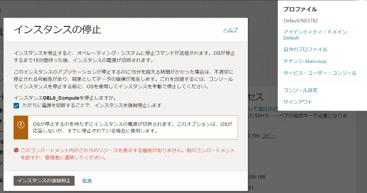Open サービス・ユーザー・コンソール entry
Image resolution: width=367 pixels, height=193 pixels.
click(x=320, y=73)
